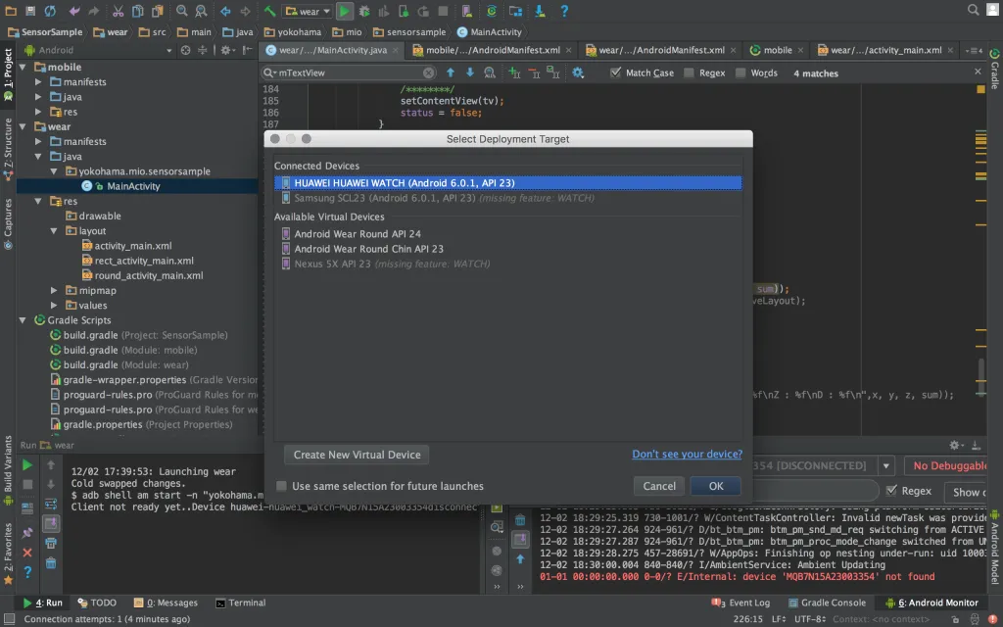The image size is (1003, 627).
Task: Click the Debug app bug icon
Action: coord(364,11)
